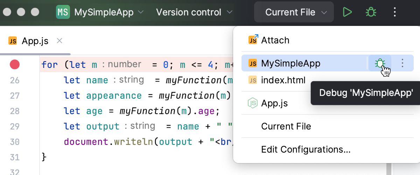Click line number 28 in the gutter
The height and width of the screenshot is (175, 420).
(15, 111)
